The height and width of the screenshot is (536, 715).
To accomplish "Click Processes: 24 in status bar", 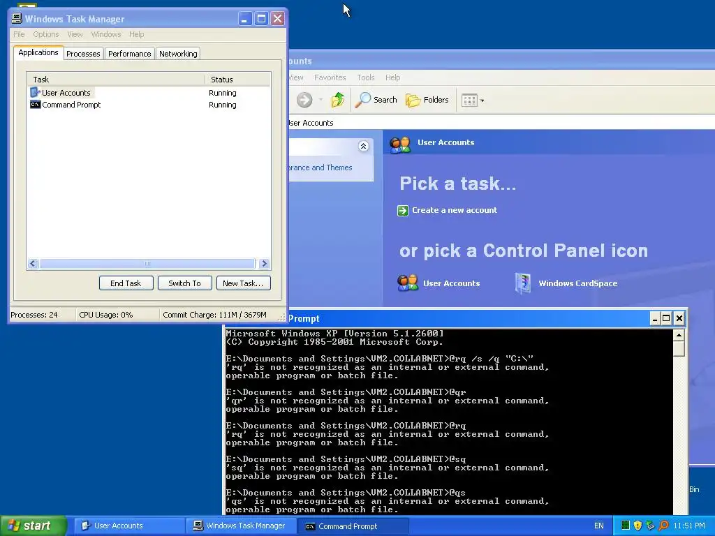I will pos(34,315).
